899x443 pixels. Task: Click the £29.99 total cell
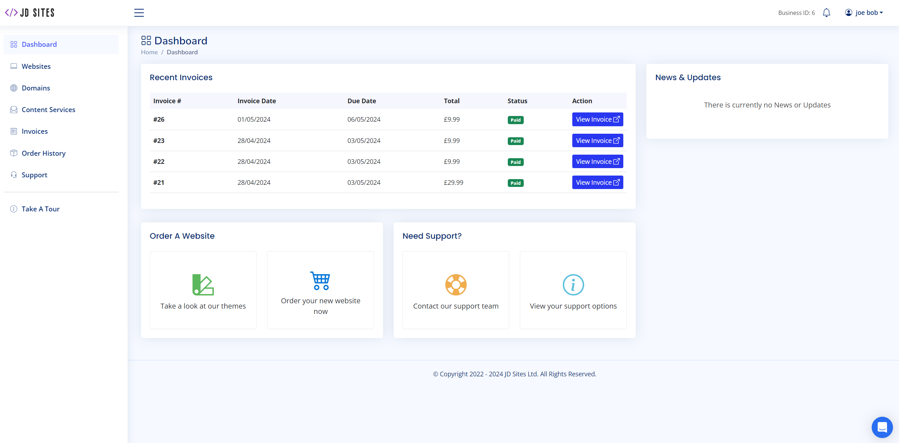[x=453, y=183]
